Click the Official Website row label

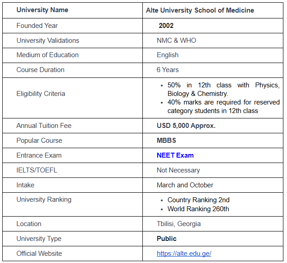click(x=39, y=254)
